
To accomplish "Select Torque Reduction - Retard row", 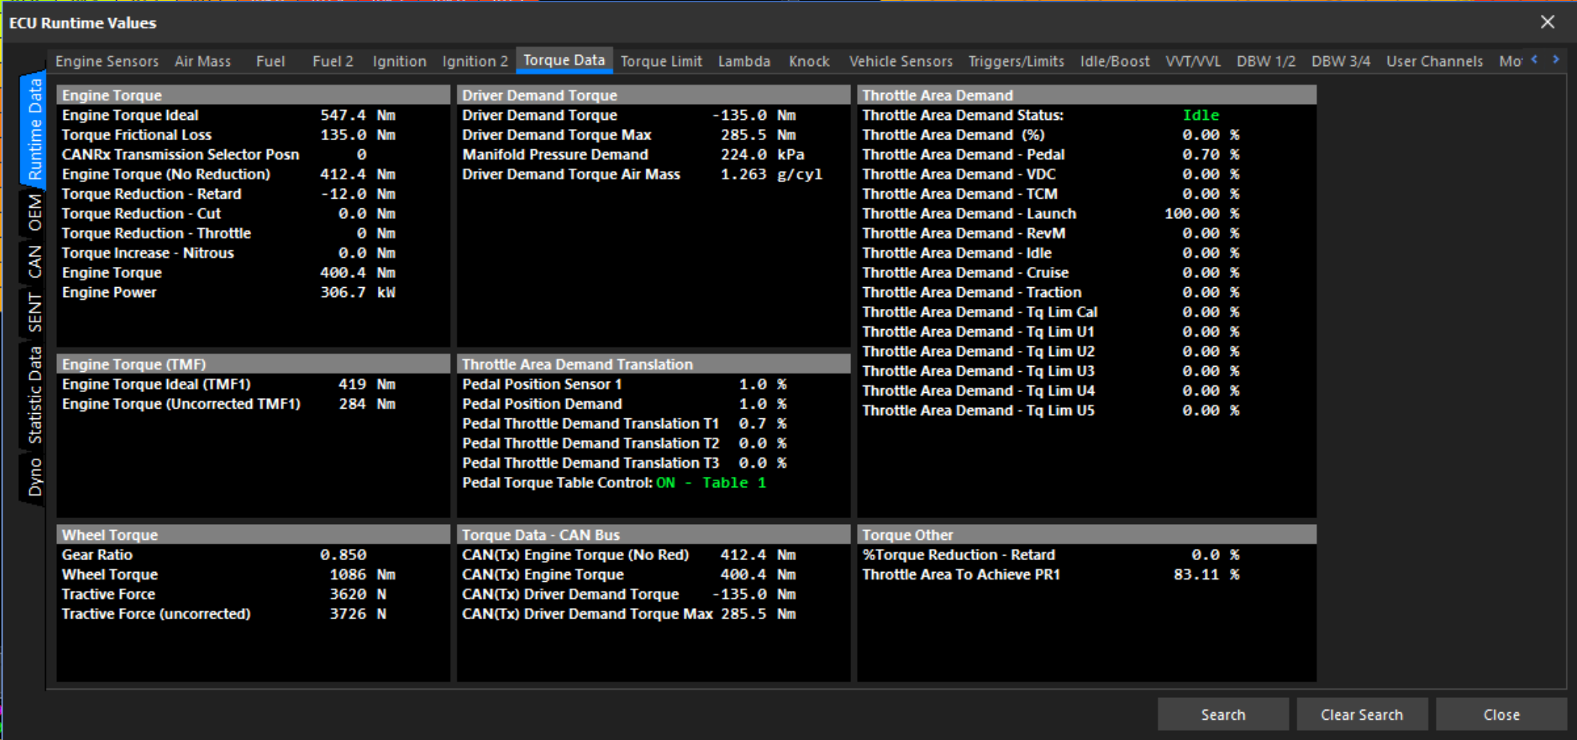I will tap(229, 193).
